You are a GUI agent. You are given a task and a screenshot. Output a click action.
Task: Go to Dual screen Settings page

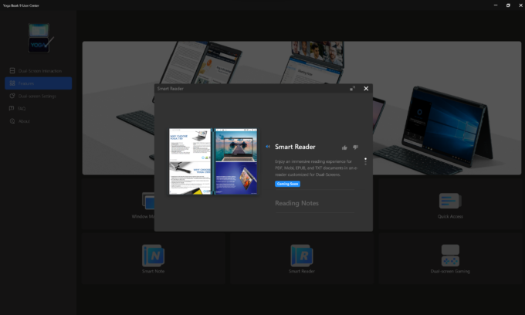(37, 96)
